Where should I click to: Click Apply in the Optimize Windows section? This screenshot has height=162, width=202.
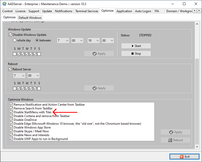(x=175, y=132)
